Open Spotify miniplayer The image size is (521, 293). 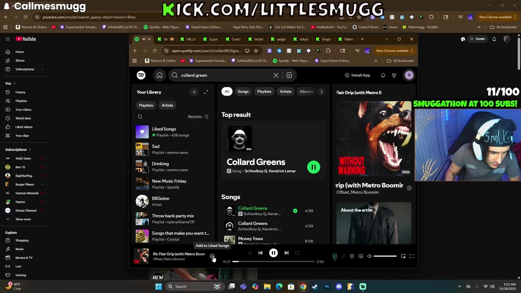click(x=403, y=256)
